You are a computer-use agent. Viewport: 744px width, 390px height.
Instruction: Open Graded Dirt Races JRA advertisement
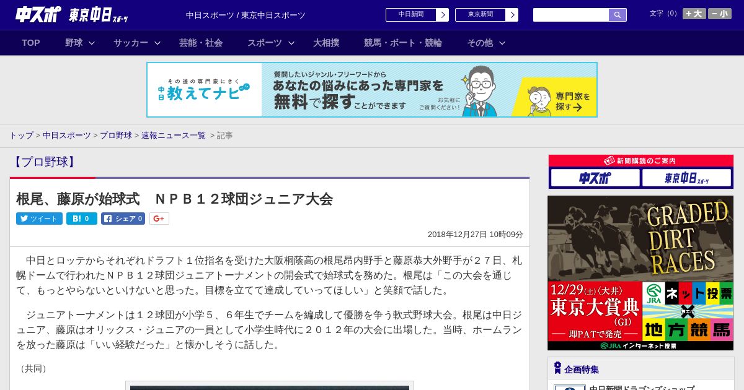[640, 273]
